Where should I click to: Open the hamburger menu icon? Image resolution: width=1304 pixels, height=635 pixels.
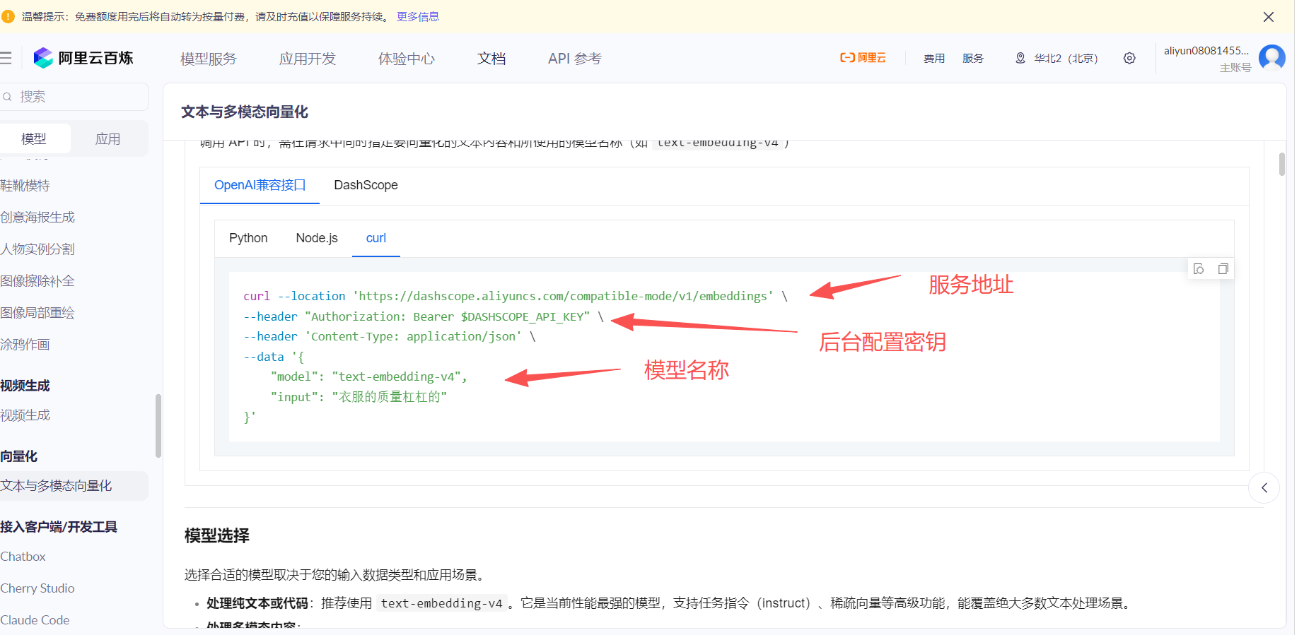pos(6,58)
